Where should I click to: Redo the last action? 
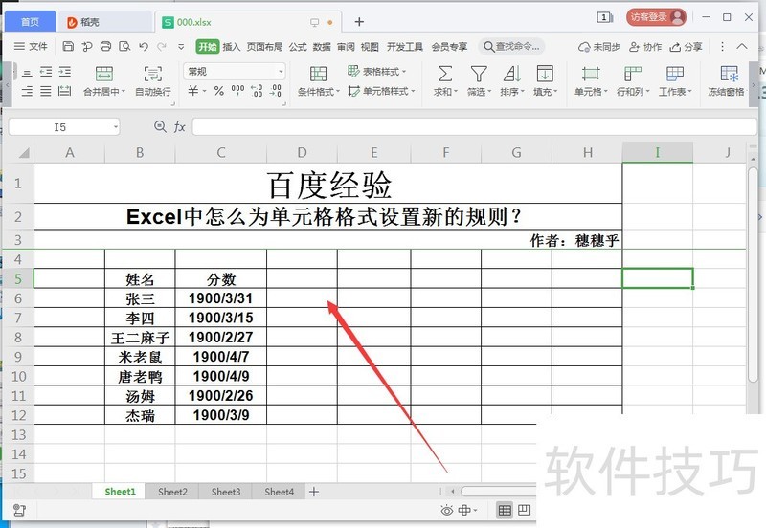tap(162, 46)
